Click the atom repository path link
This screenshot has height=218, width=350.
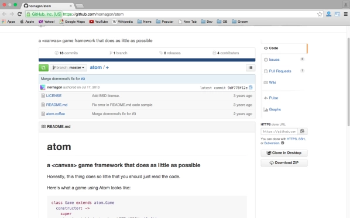pos(96,67)
